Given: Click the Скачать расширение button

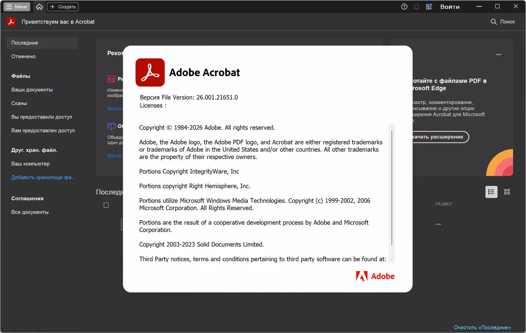Looking at the screenshot, I should coord(440,137).
